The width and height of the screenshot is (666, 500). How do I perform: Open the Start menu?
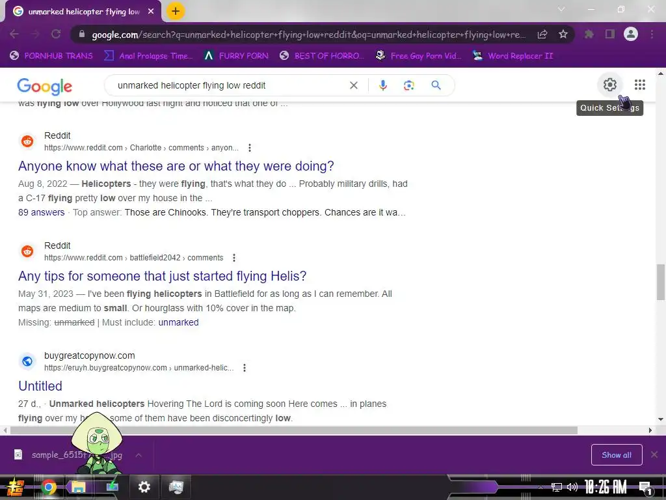[x=15, y=487]
